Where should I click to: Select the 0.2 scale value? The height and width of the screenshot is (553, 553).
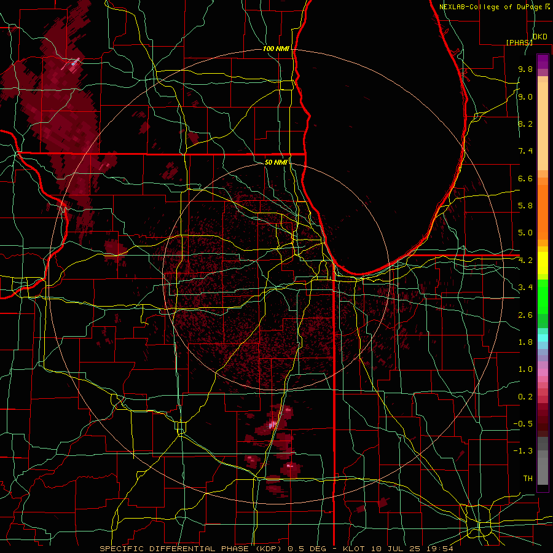(x=525, y=397)
